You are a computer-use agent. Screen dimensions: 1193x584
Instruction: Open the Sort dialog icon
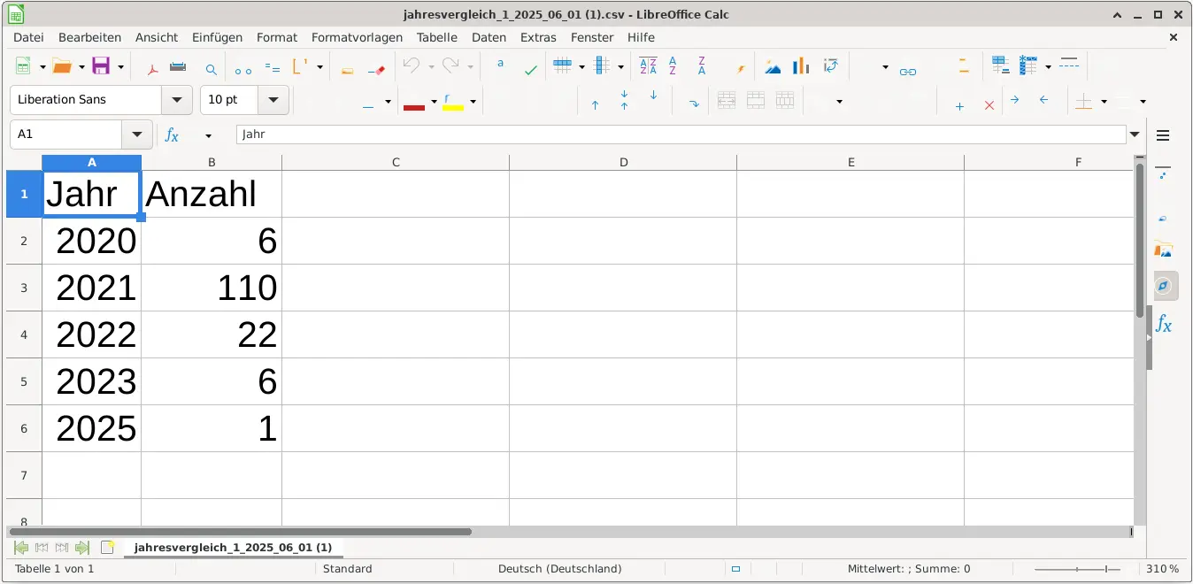(x=648, y=66)
